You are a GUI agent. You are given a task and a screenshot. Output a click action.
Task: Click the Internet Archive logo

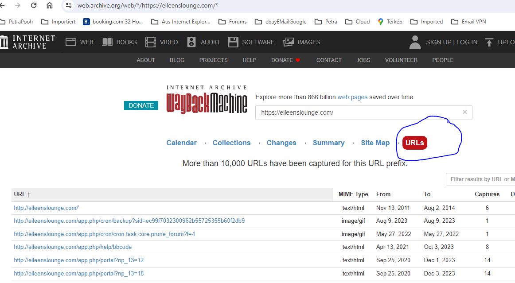27,42
